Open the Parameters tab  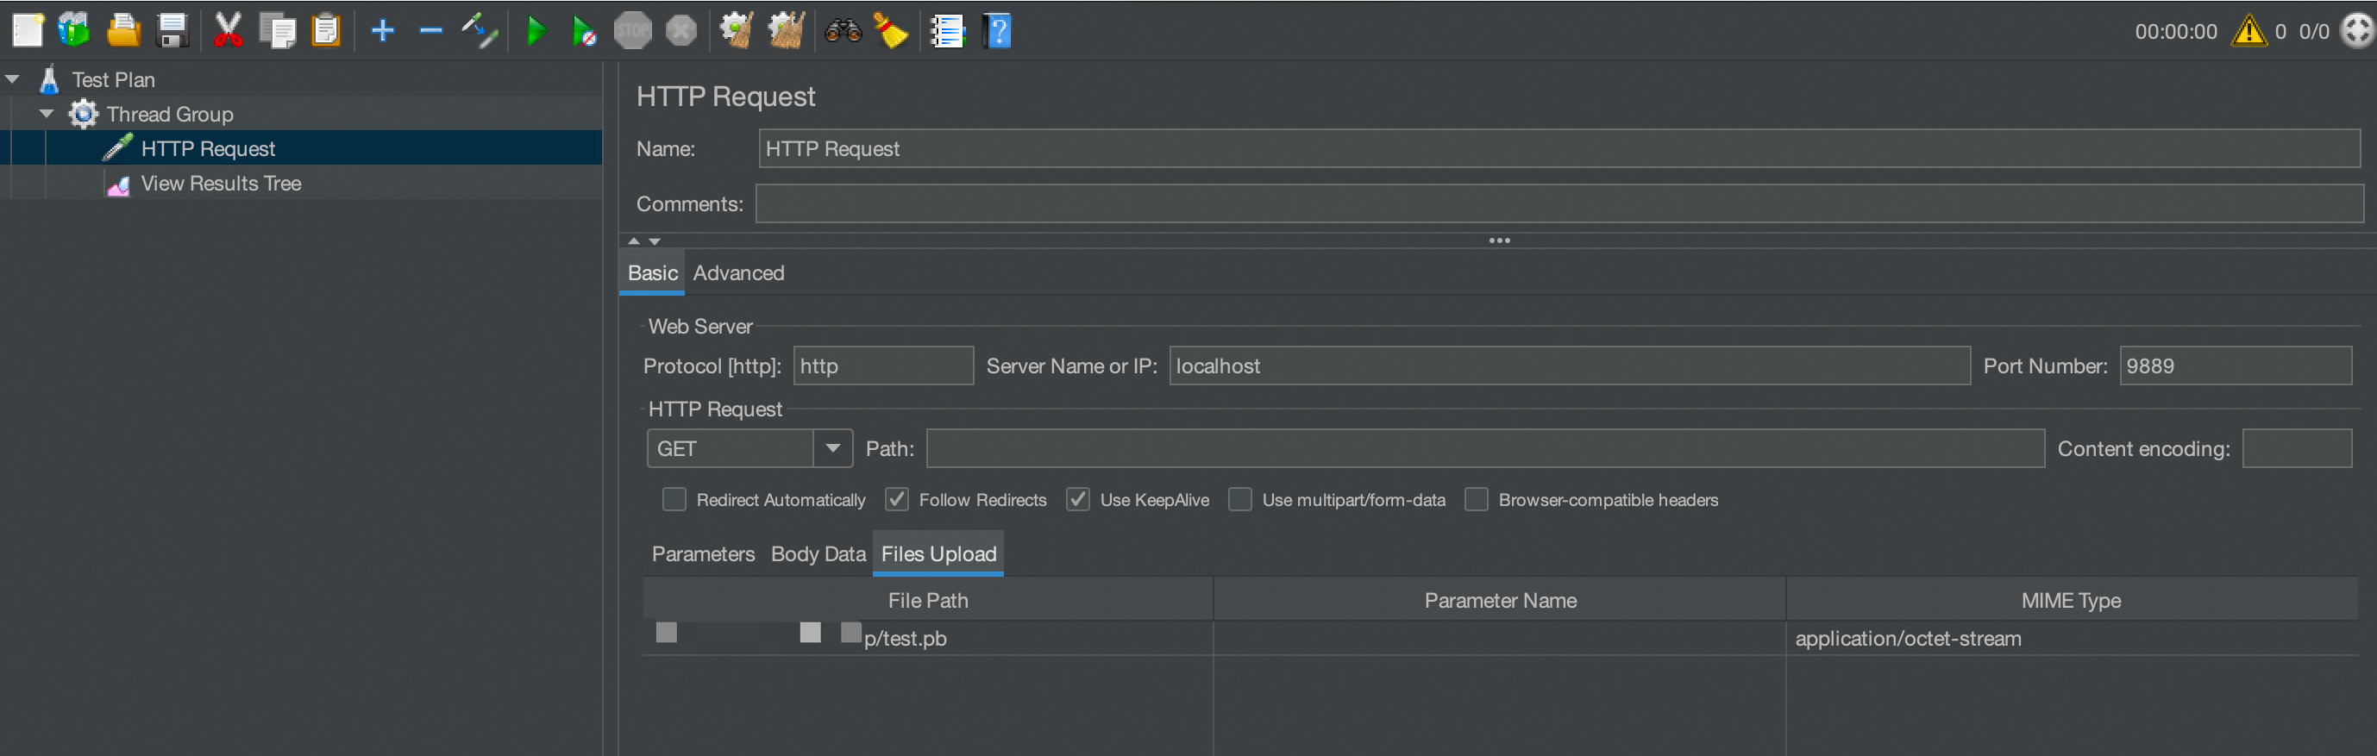703,553
